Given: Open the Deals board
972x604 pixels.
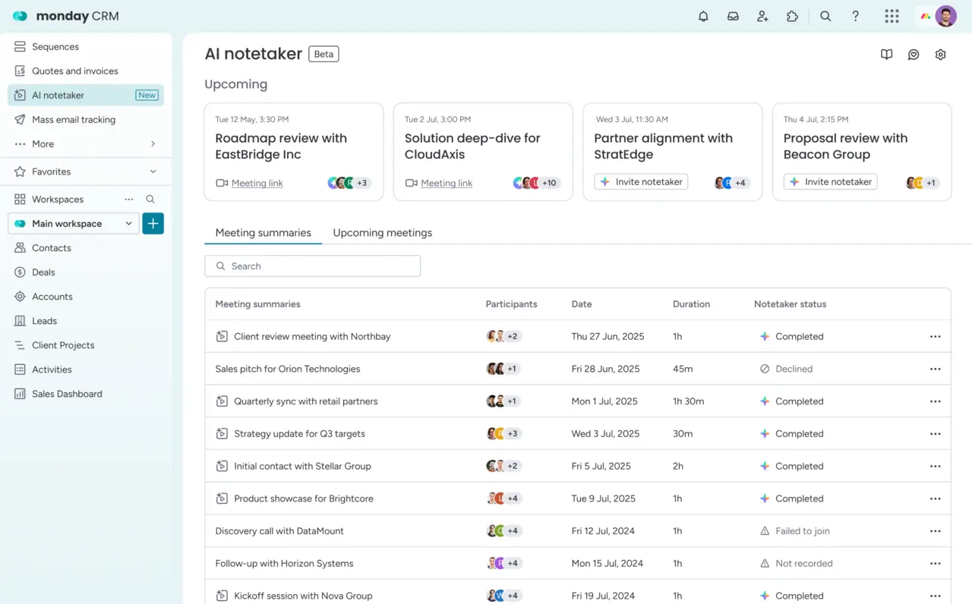Looking at the screenshot, I should click(x=86, y=272).
